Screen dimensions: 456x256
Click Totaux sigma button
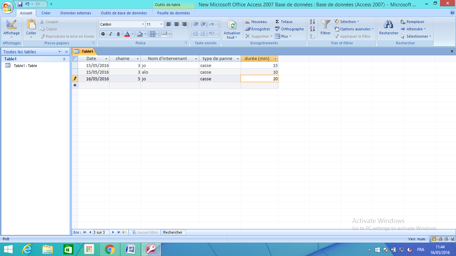tap(284, 22)
